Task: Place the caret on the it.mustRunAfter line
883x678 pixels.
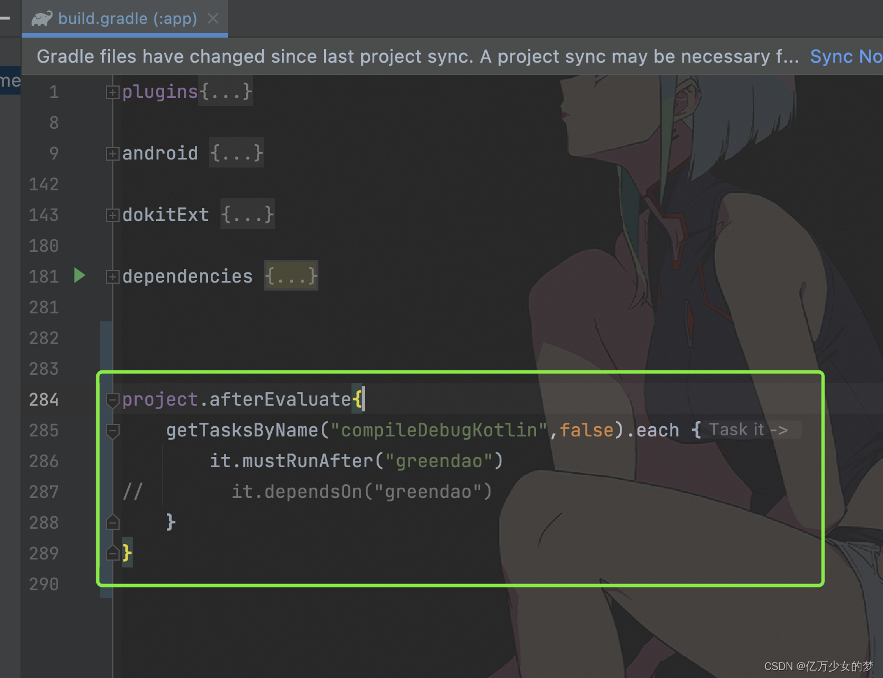Action: pos(356,460)
